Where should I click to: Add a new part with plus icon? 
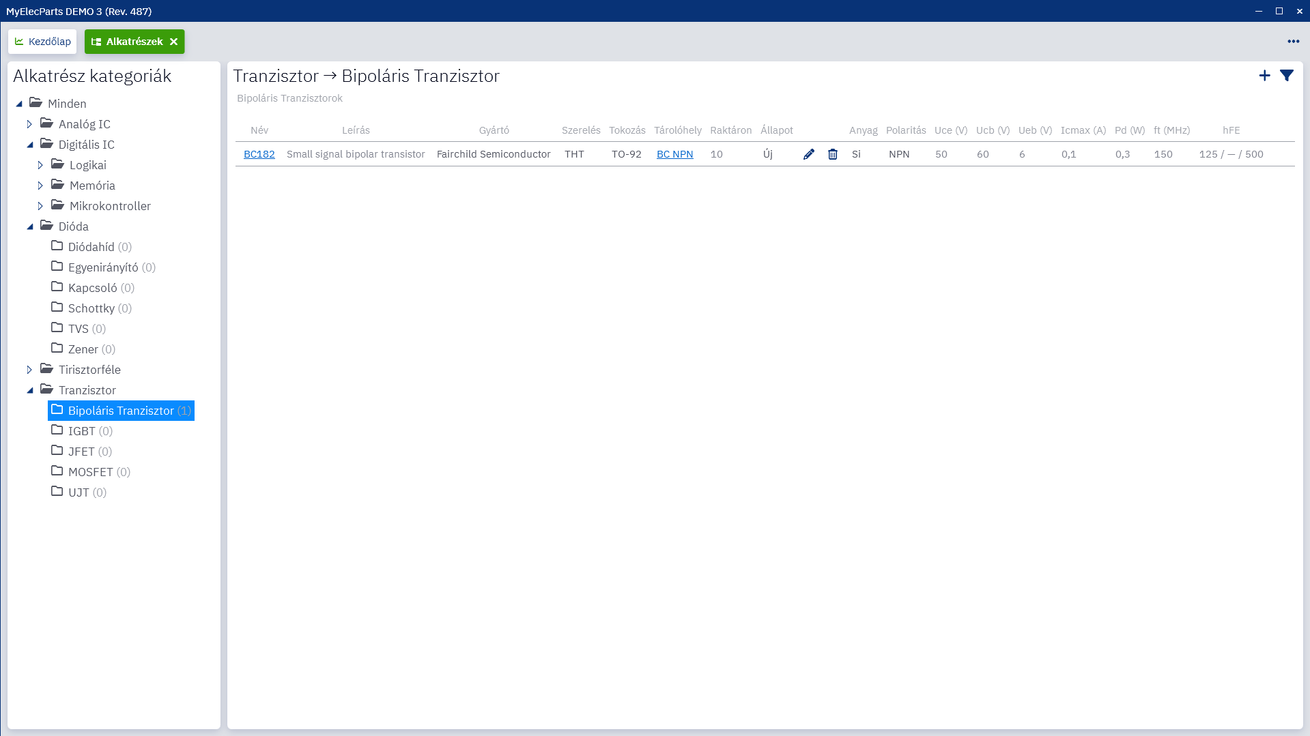click(1265, 76)
